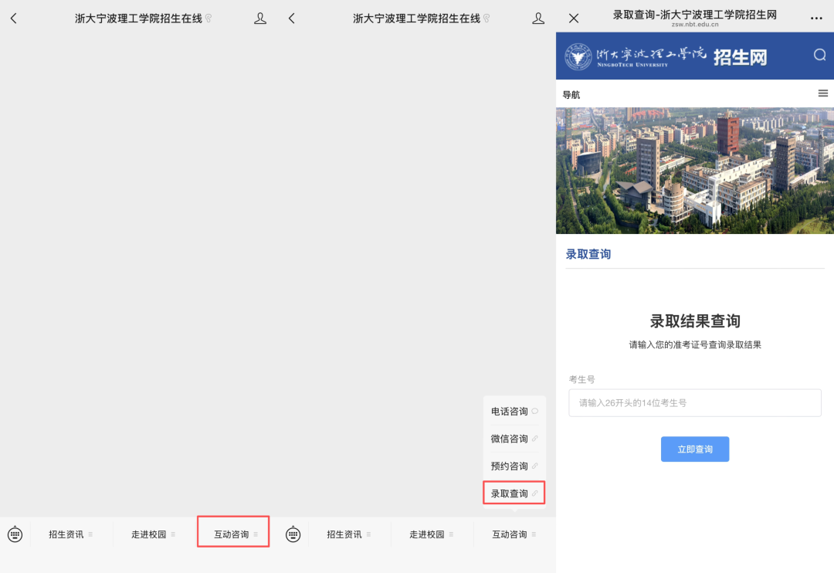
Task: Collapse 互动咨询 menu in second panel
Action: click(x=514, y=534)
